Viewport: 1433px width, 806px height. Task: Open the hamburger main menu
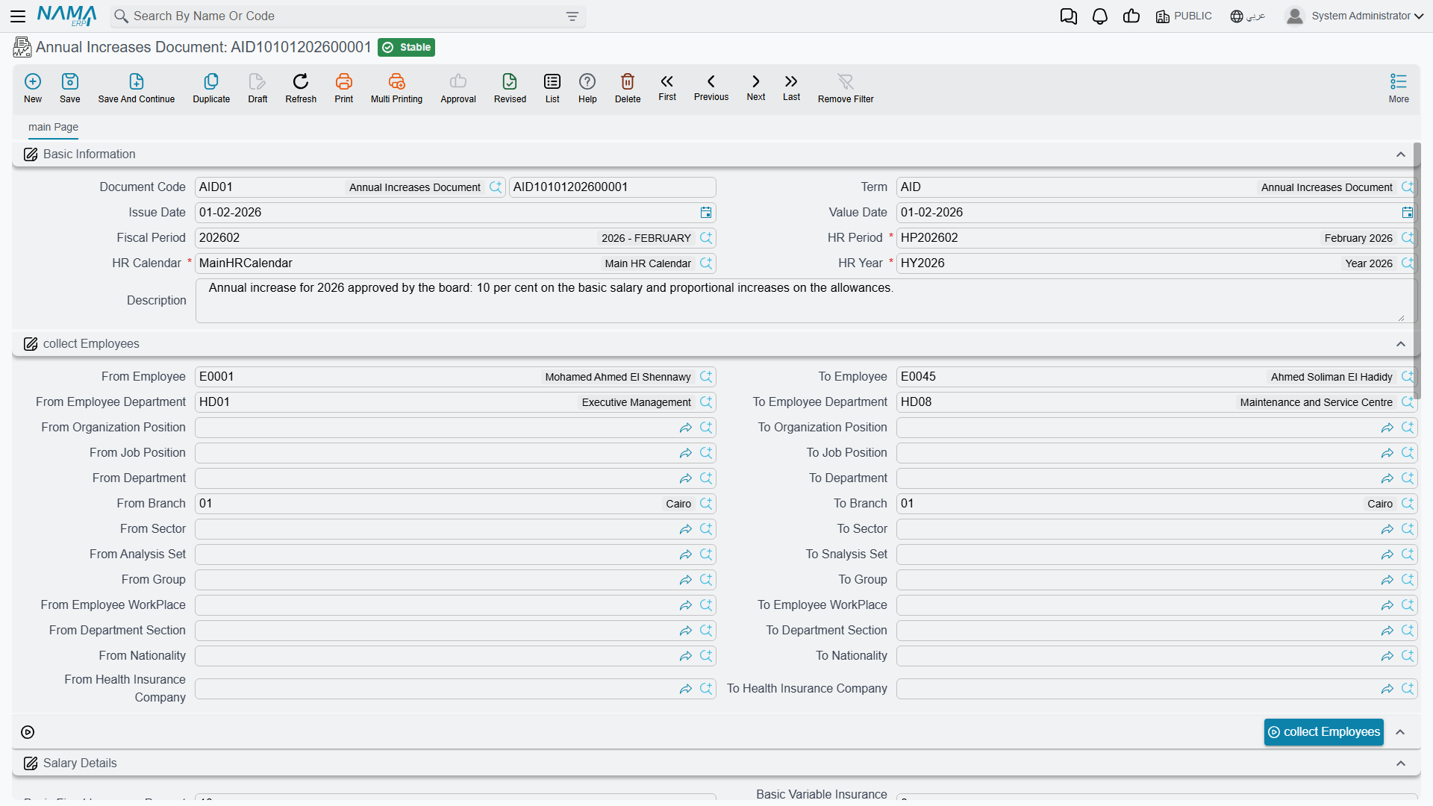click(x=18, y=16)
